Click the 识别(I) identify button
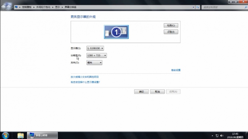This screenshot has width=248, height=139. tap(171, 32)
